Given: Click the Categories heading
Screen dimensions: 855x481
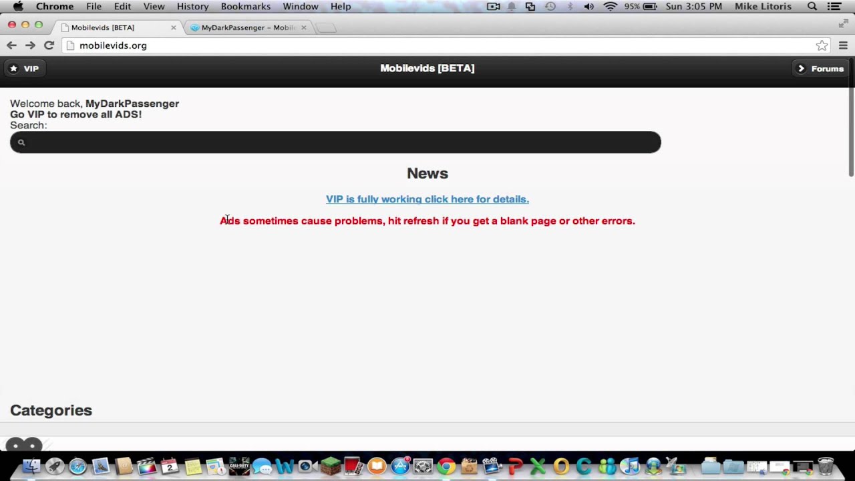Looking at the screenshot, I should (x=51, y=410).
